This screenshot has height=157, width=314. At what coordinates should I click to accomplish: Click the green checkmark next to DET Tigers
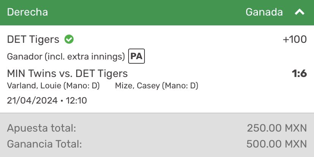pyautogui.click(x=69, y=39)
